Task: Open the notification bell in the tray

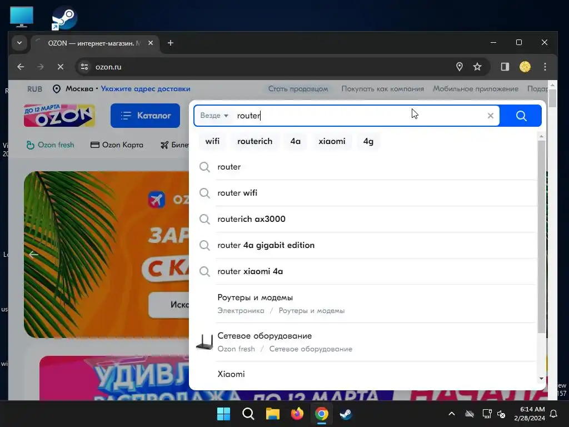Action: pyautogui.click(x=554, y=414)
